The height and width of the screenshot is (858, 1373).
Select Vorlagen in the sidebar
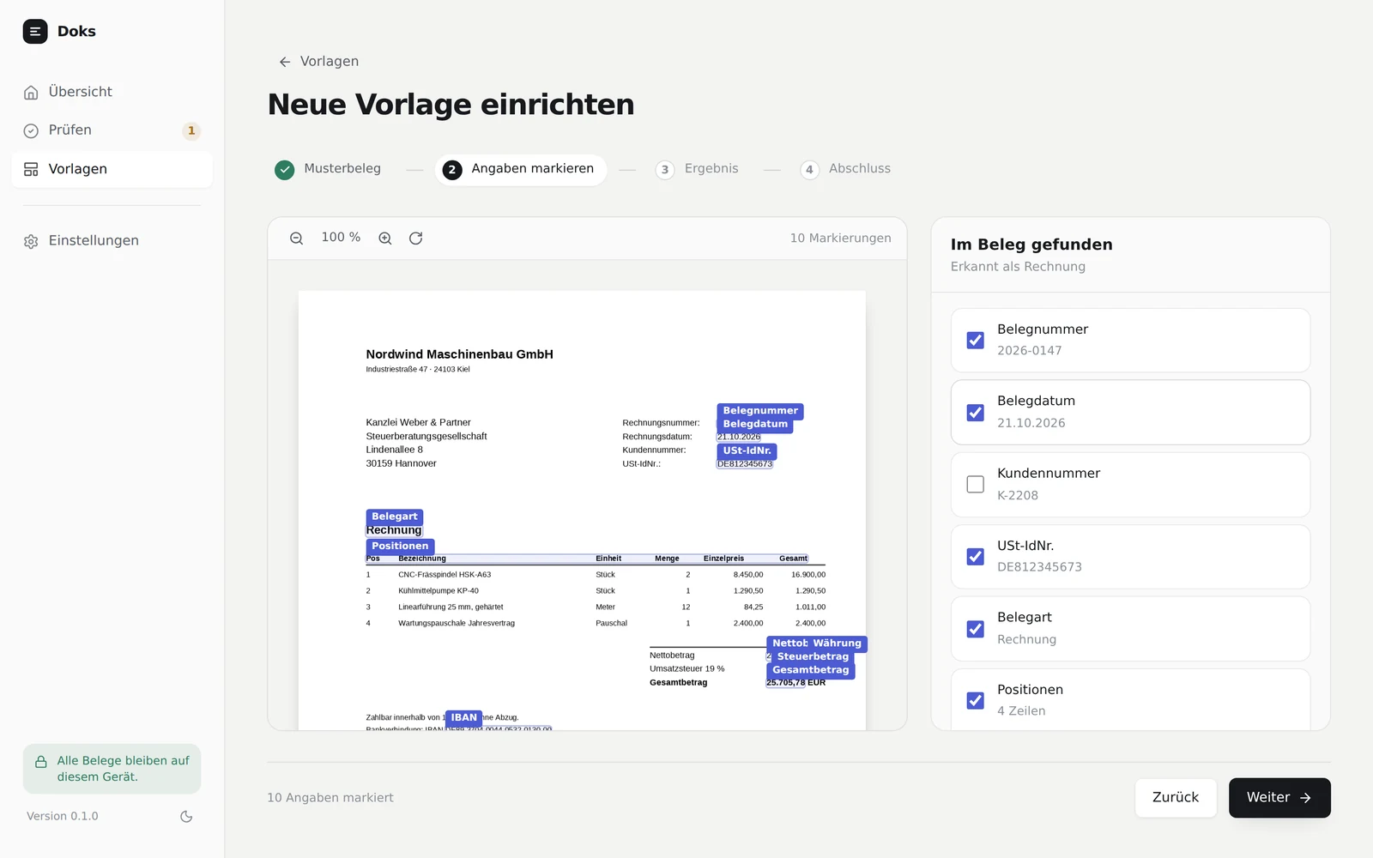tap(112, 169)
